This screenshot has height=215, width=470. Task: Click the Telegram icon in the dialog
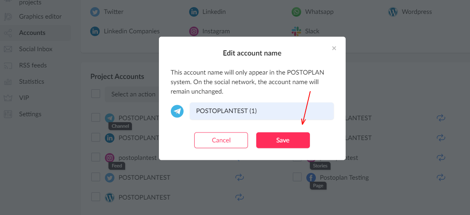177,111
